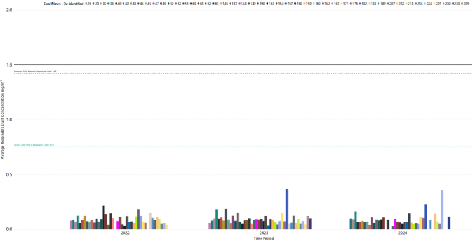This screenshot has height=241, width=472.
Task: Select mine 38 in the legend
Action: coord(111,4)
